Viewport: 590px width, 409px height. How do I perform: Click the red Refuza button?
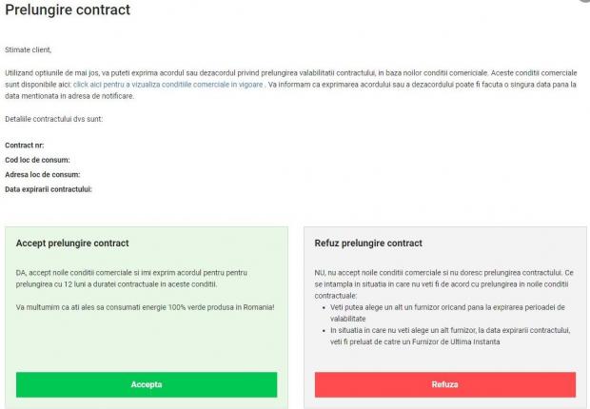click(x=444, y=384)
